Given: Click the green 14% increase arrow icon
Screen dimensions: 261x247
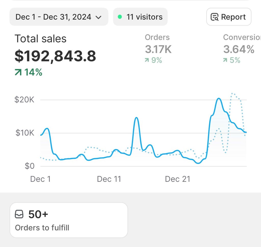Looking at the screenshot, I should 18,72.
